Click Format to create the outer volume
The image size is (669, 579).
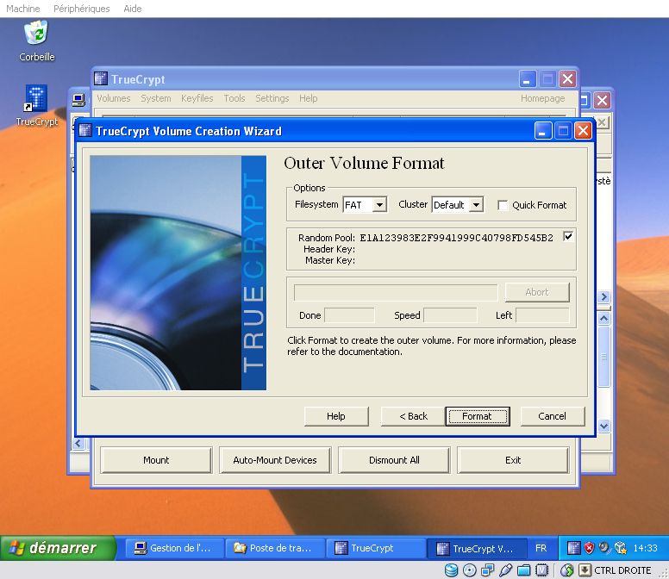pos(478,416)
